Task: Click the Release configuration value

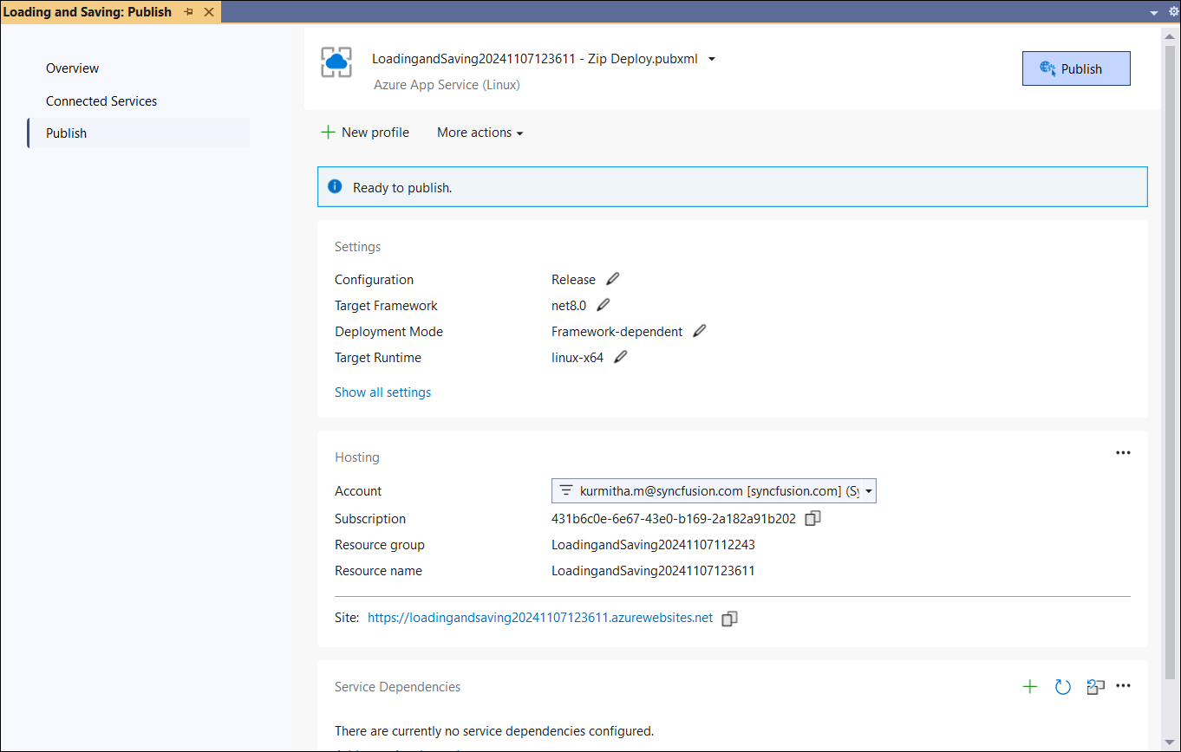Action: [x=573, y=279]
